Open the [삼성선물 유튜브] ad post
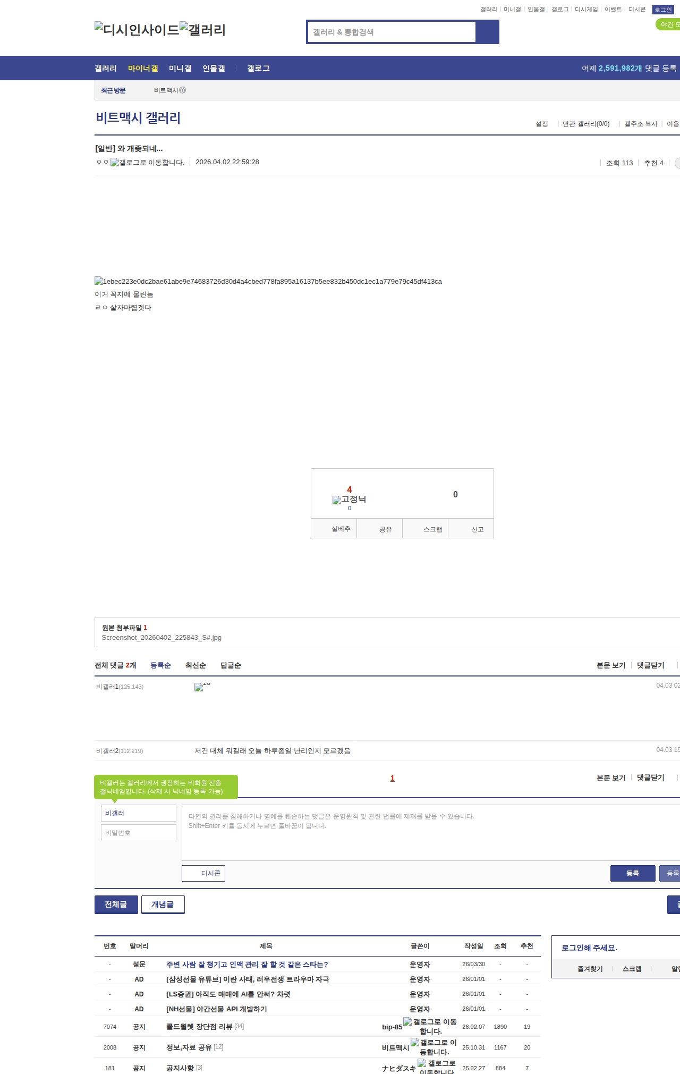680x1074 pixels. (248, 979)
